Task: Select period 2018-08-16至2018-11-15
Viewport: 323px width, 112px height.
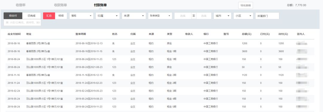Action: [x=89, y=51]
